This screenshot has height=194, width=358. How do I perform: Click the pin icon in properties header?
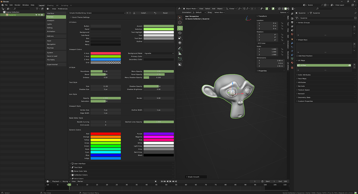[x=355, y=13]
